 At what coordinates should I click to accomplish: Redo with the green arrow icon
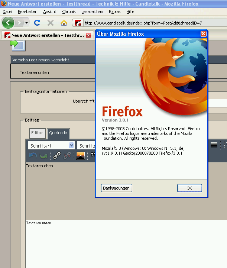43,155
